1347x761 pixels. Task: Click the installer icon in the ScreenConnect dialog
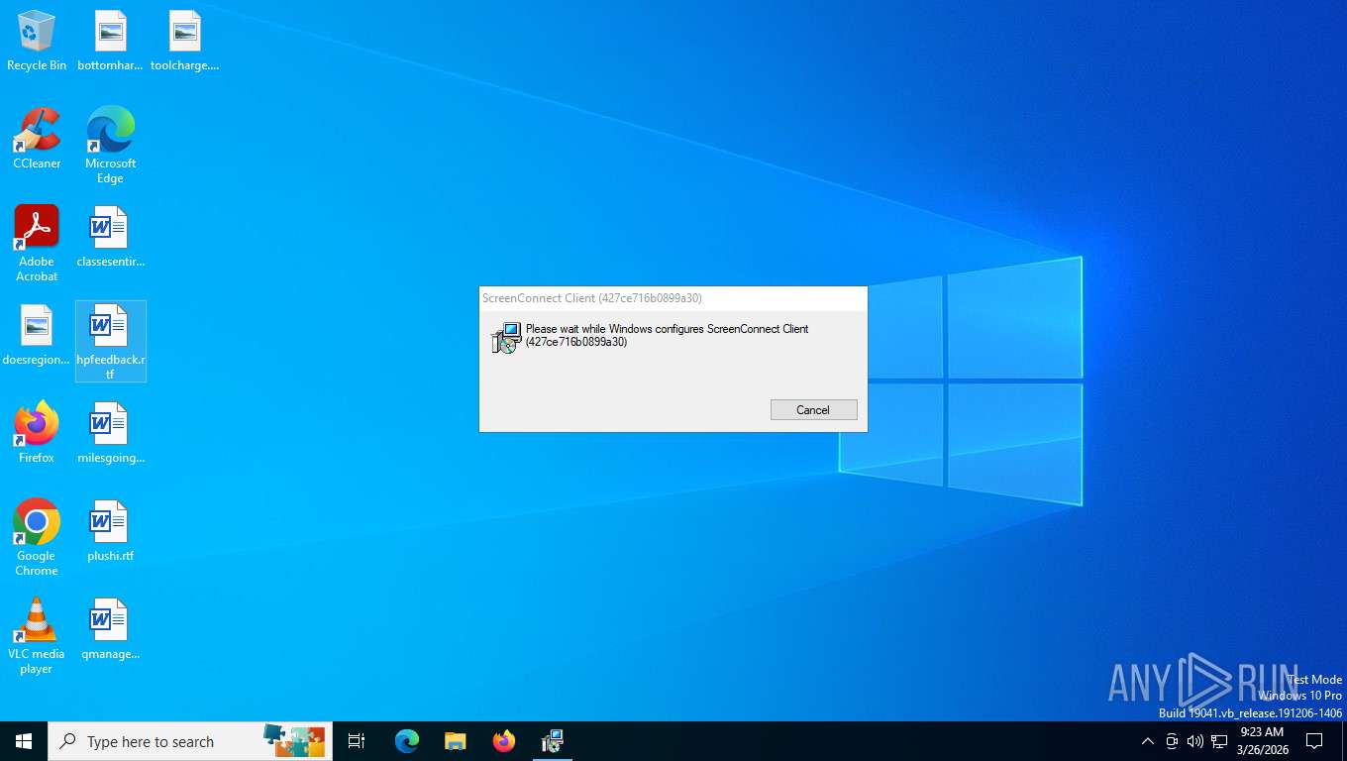click(505, 338)
